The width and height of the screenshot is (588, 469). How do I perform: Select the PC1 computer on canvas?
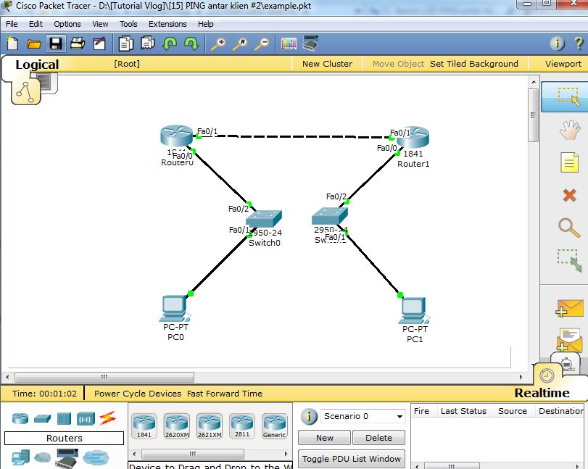coord(413,310)
